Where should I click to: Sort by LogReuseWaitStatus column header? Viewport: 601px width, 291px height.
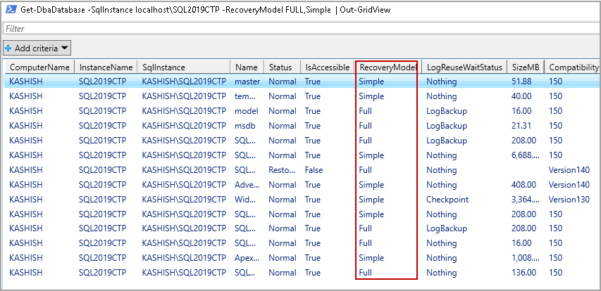point(464,67)
